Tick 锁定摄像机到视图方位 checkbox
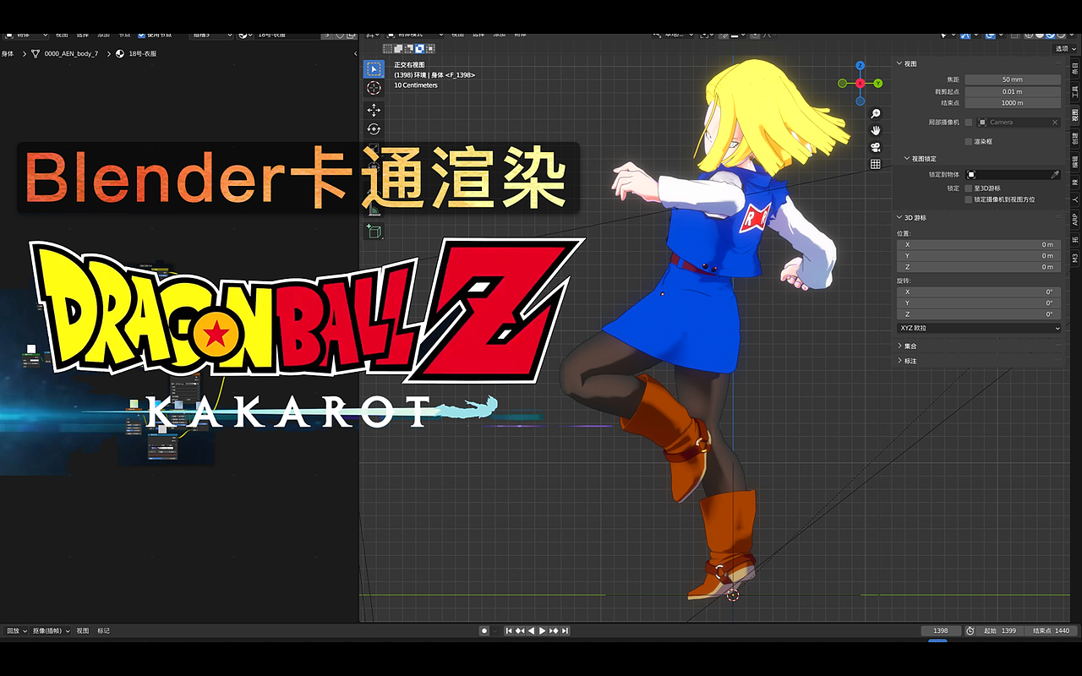The image size is (1082, 676). pos(969,199)
